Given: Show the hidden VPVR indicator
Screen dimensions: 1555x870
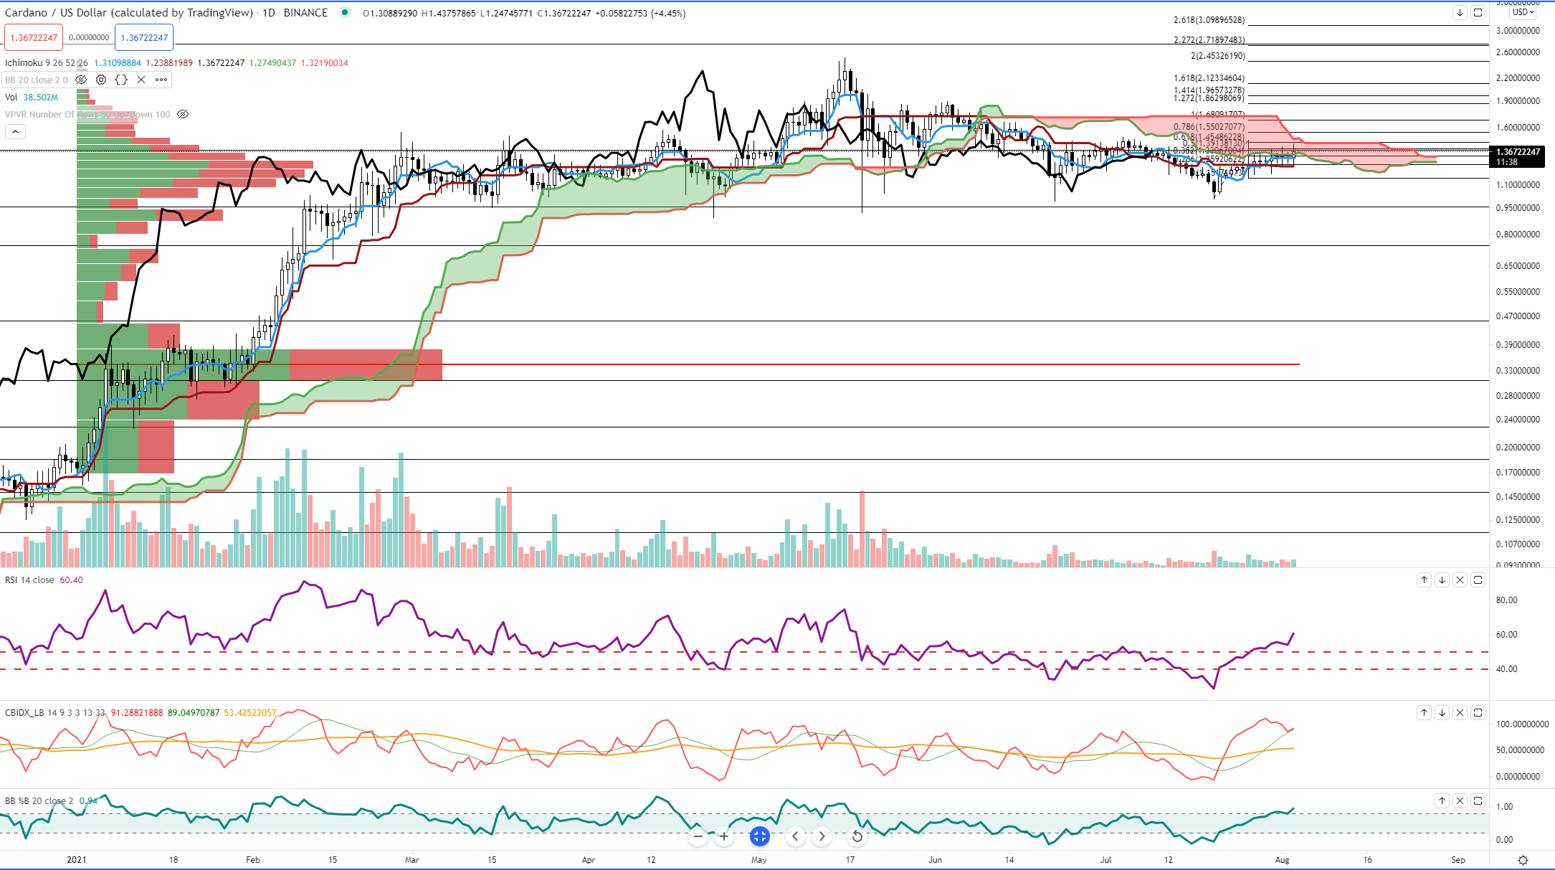Looking at the screenshot, I should coord(183,114).
